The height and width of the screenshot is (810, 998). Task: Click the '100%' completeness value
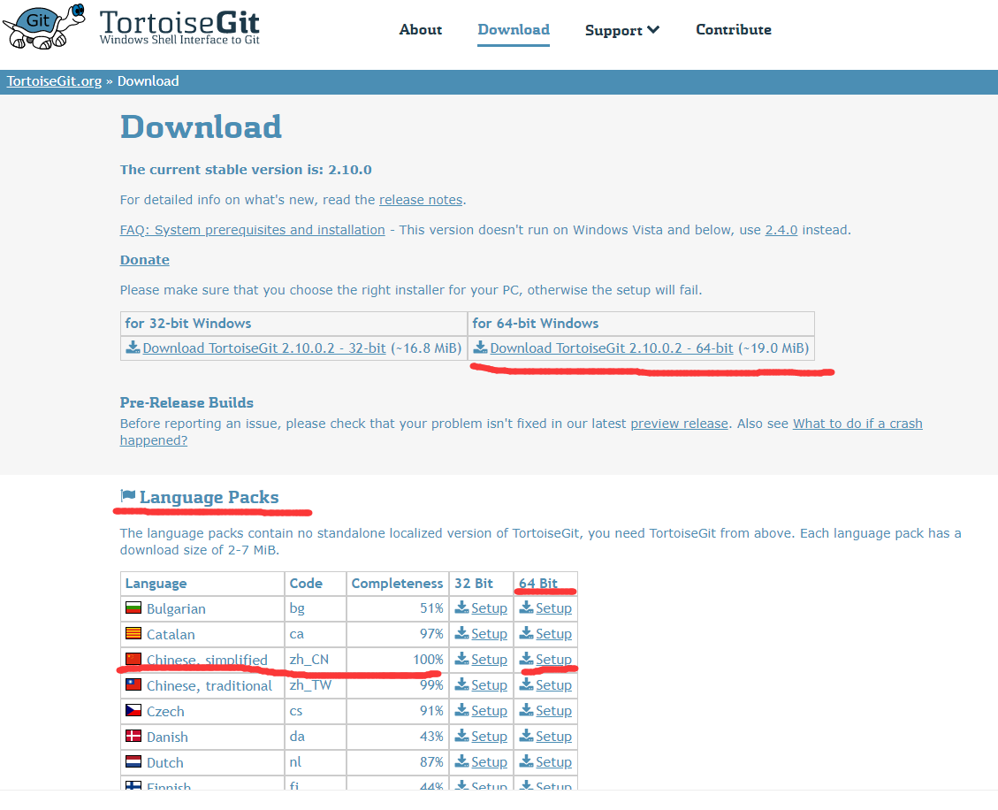(x=429, y=660)
